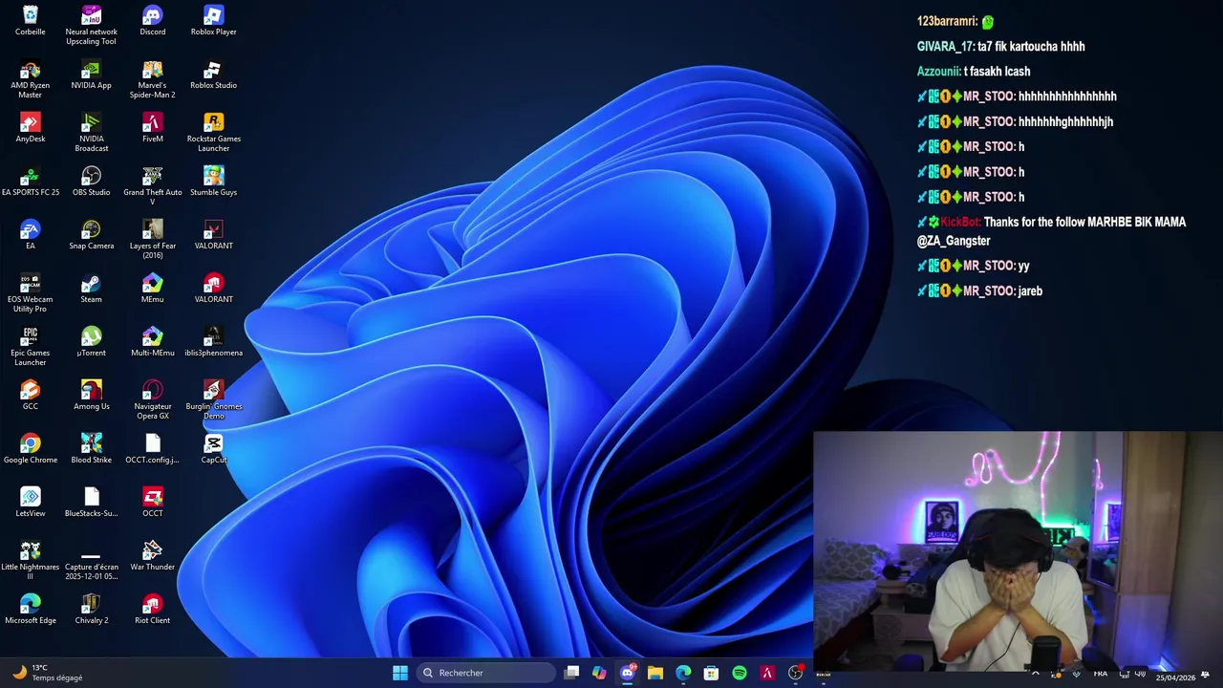
Task: Open the clock showing 25/04/2026
Action: (1175, 677)
